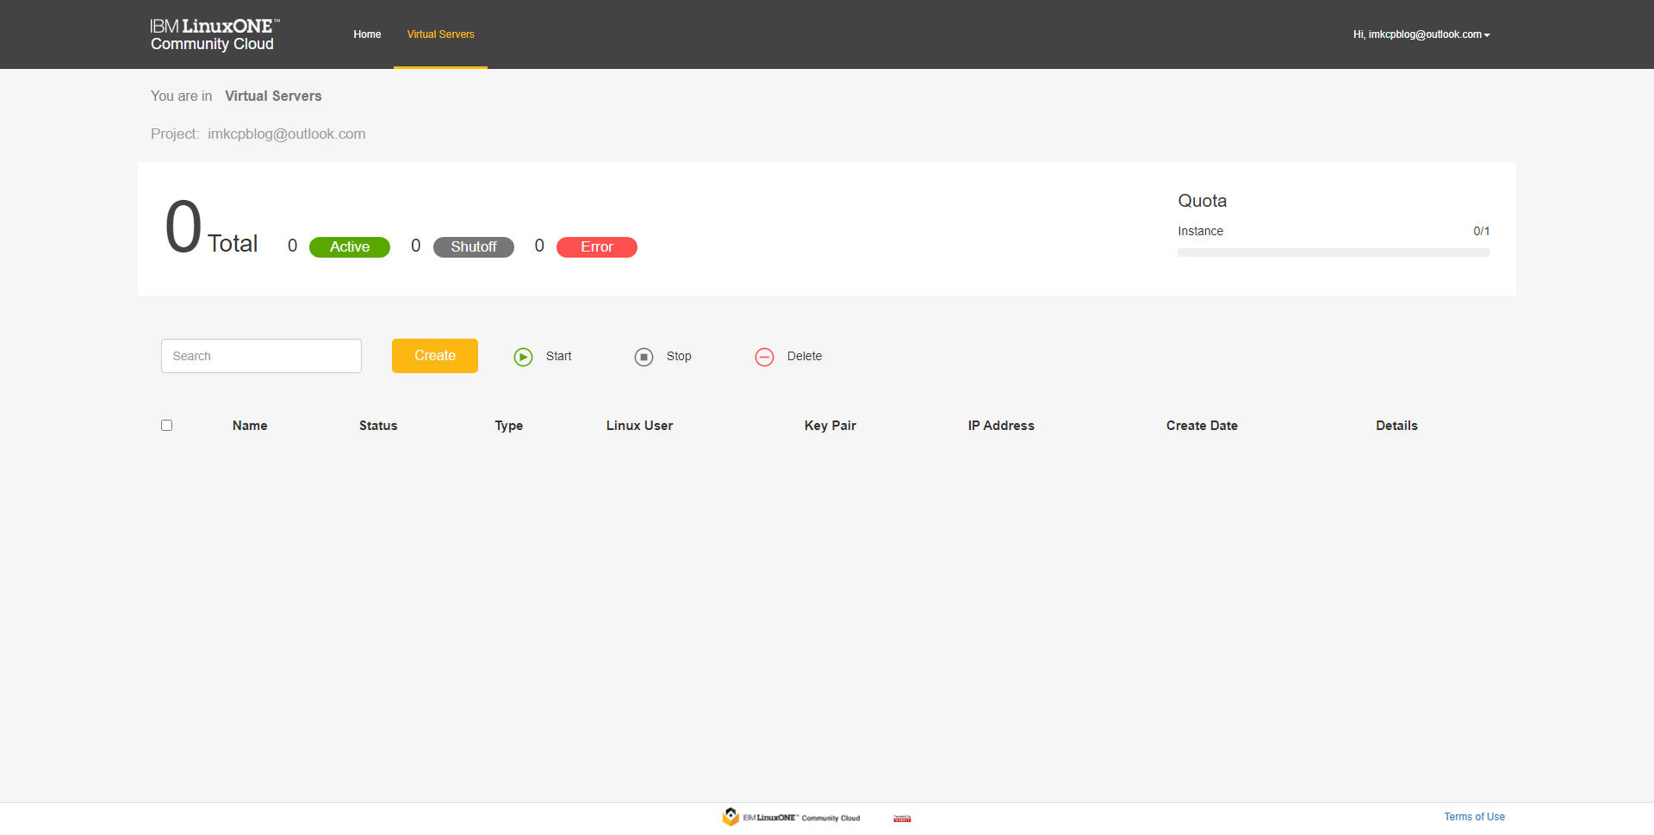Viewport: 1654px width, 835px height.
Task: Switch to the Virtual Servers tab
Action: click(440, 34)
